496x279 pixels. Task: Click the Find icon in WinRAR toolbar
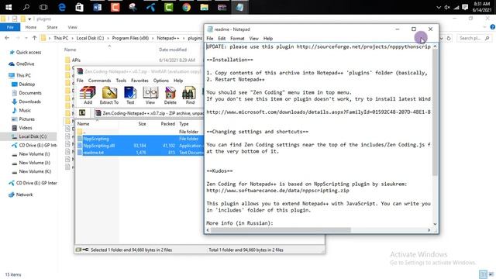[x=190, y=95]
